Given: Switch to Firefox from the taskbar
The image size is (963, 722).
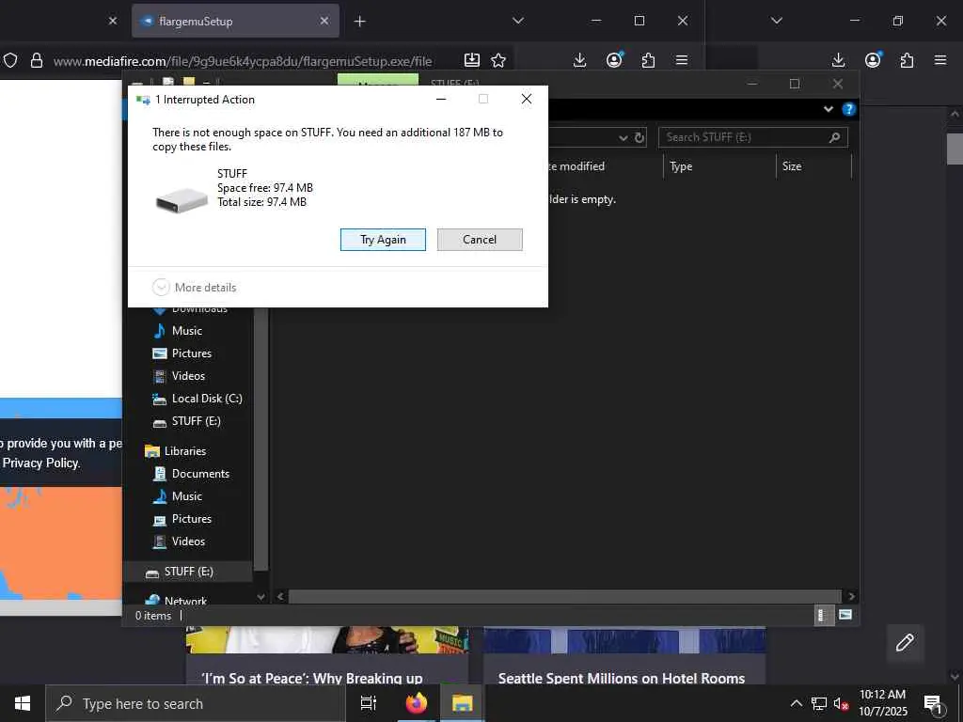Looking at the screenshot, I should [x=416, y=703].
